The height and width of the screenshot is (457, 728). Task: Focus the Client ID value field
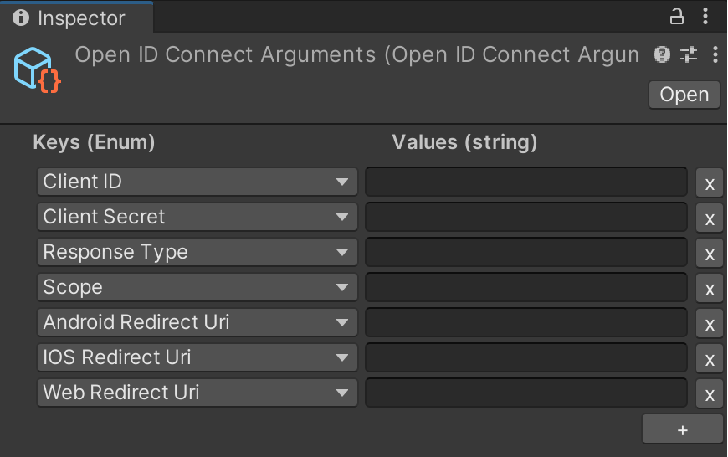[525, 182]
